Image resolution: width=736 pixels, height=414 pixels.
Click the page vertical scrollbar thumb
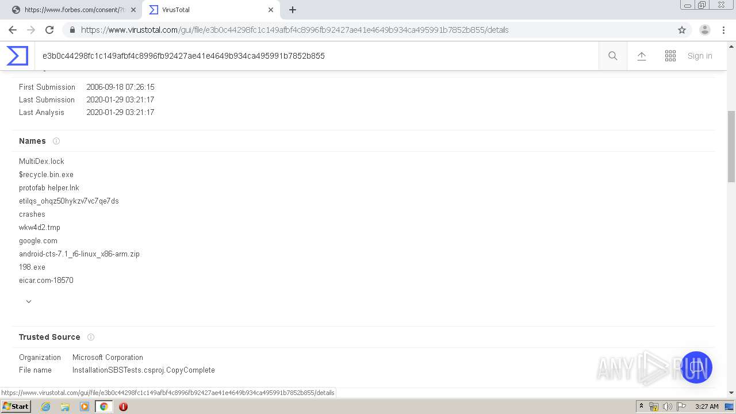(731, 147)
